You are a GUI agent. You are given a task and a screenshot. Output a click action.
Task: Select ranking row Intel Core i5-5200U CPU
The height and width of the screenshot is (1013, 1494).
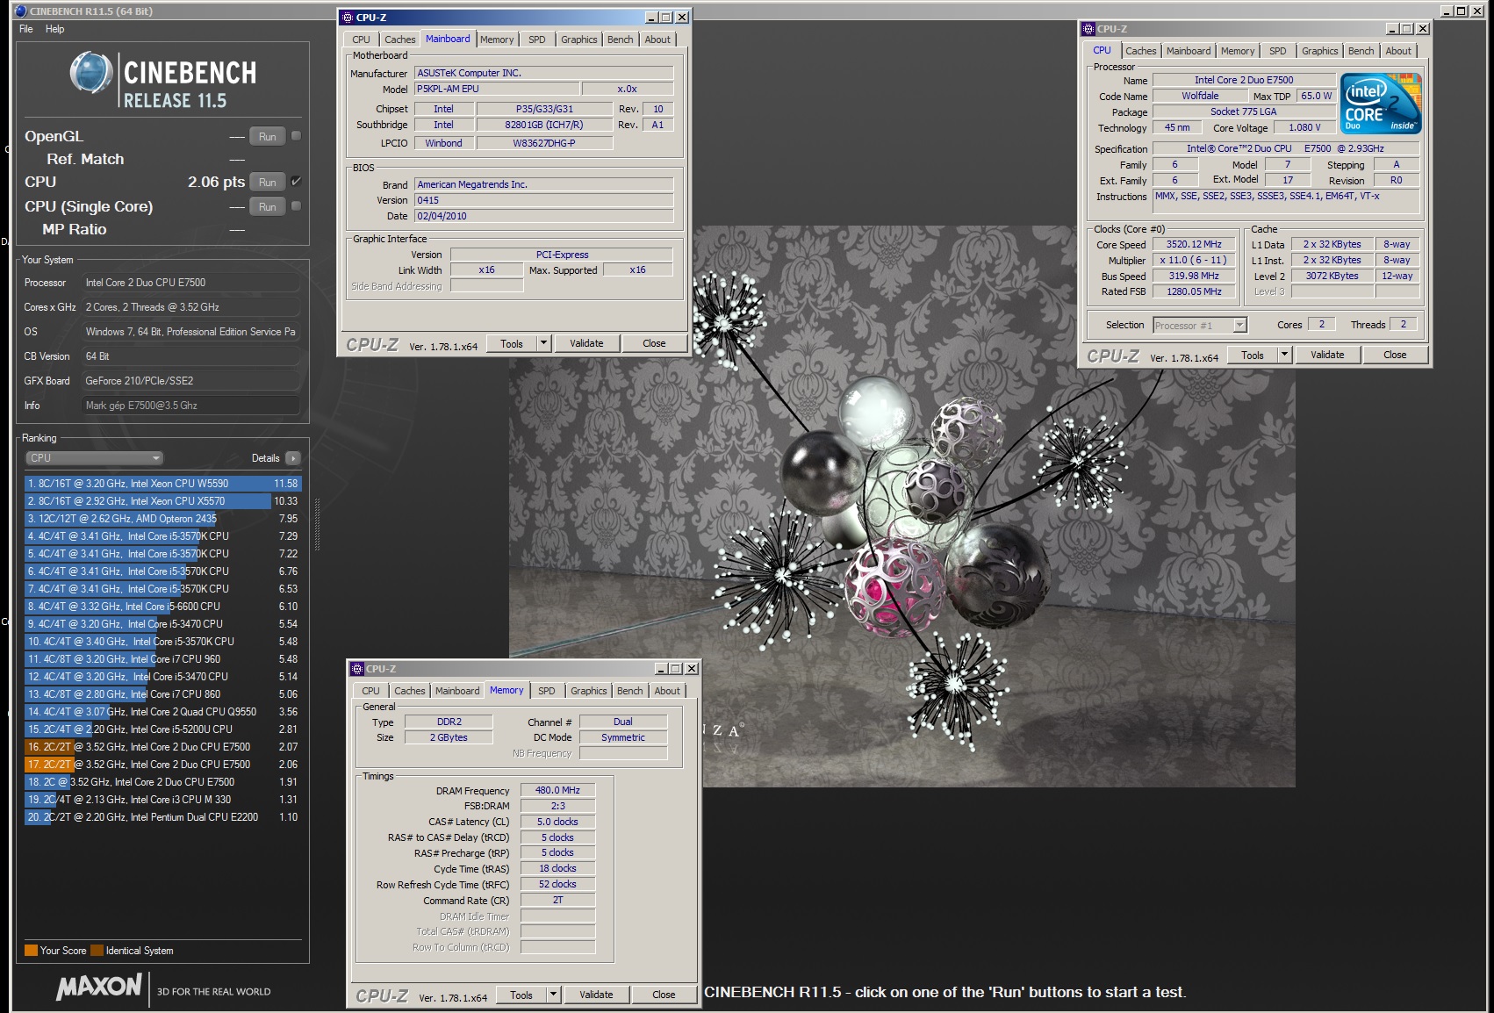click(x=162, y=729)
